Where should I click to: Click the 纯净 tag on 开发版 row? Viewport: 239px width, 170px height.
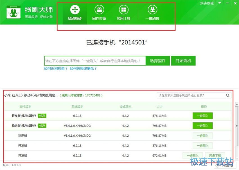click(42, 116)
